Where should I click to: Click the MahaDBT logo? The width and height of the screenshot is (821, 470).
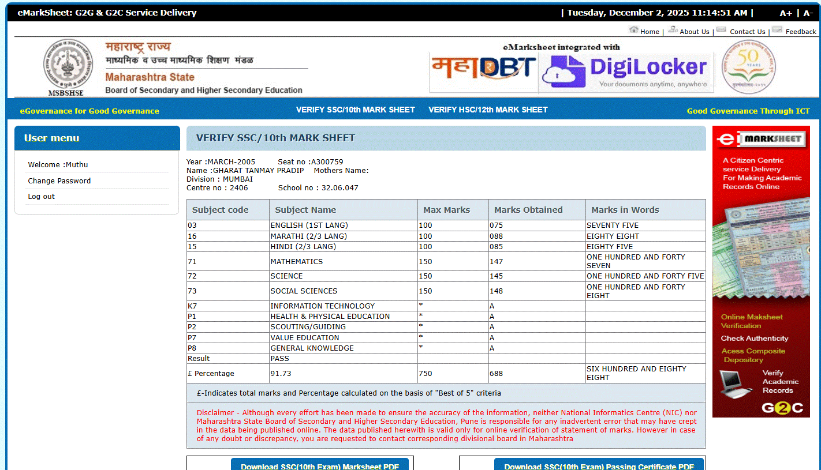(x=483, y=68)
